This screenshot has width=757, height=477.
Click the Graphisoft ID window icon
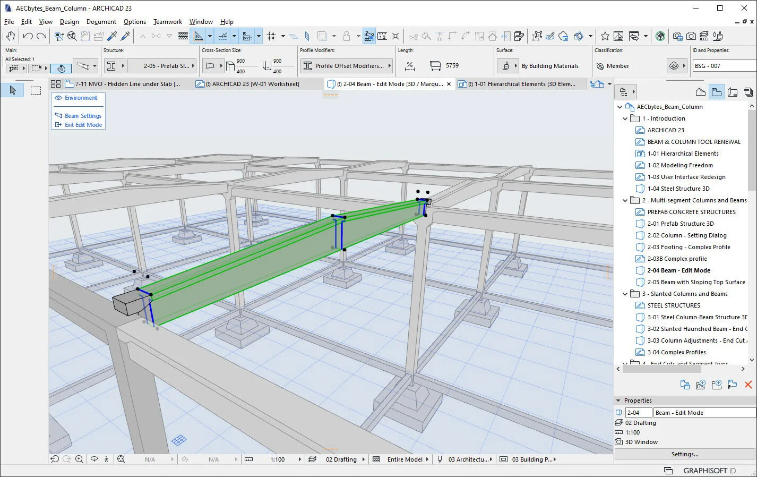tap(668, 471)
